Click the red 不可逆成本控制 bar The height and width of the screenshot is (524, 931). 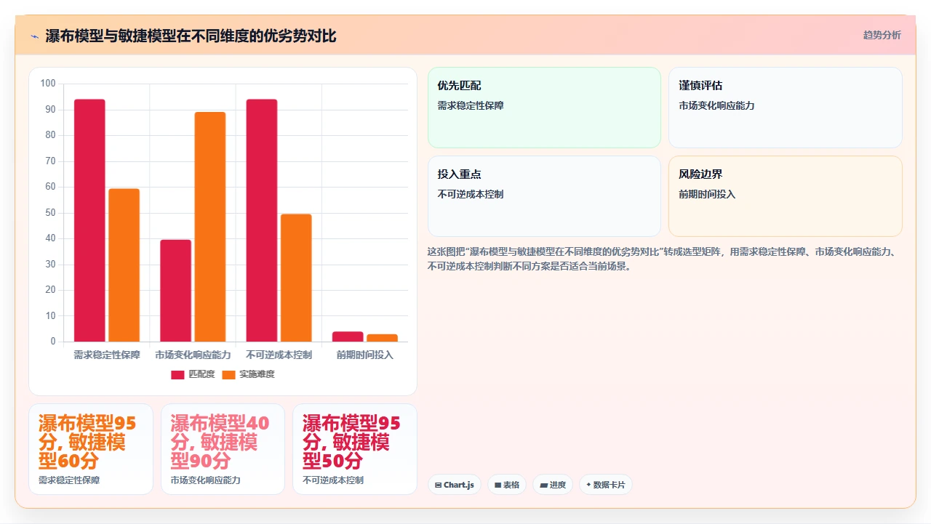(262, 220)
